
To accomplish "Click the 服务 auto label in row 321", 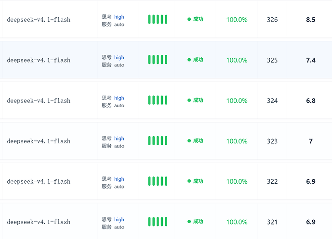I will coord(113,227).
